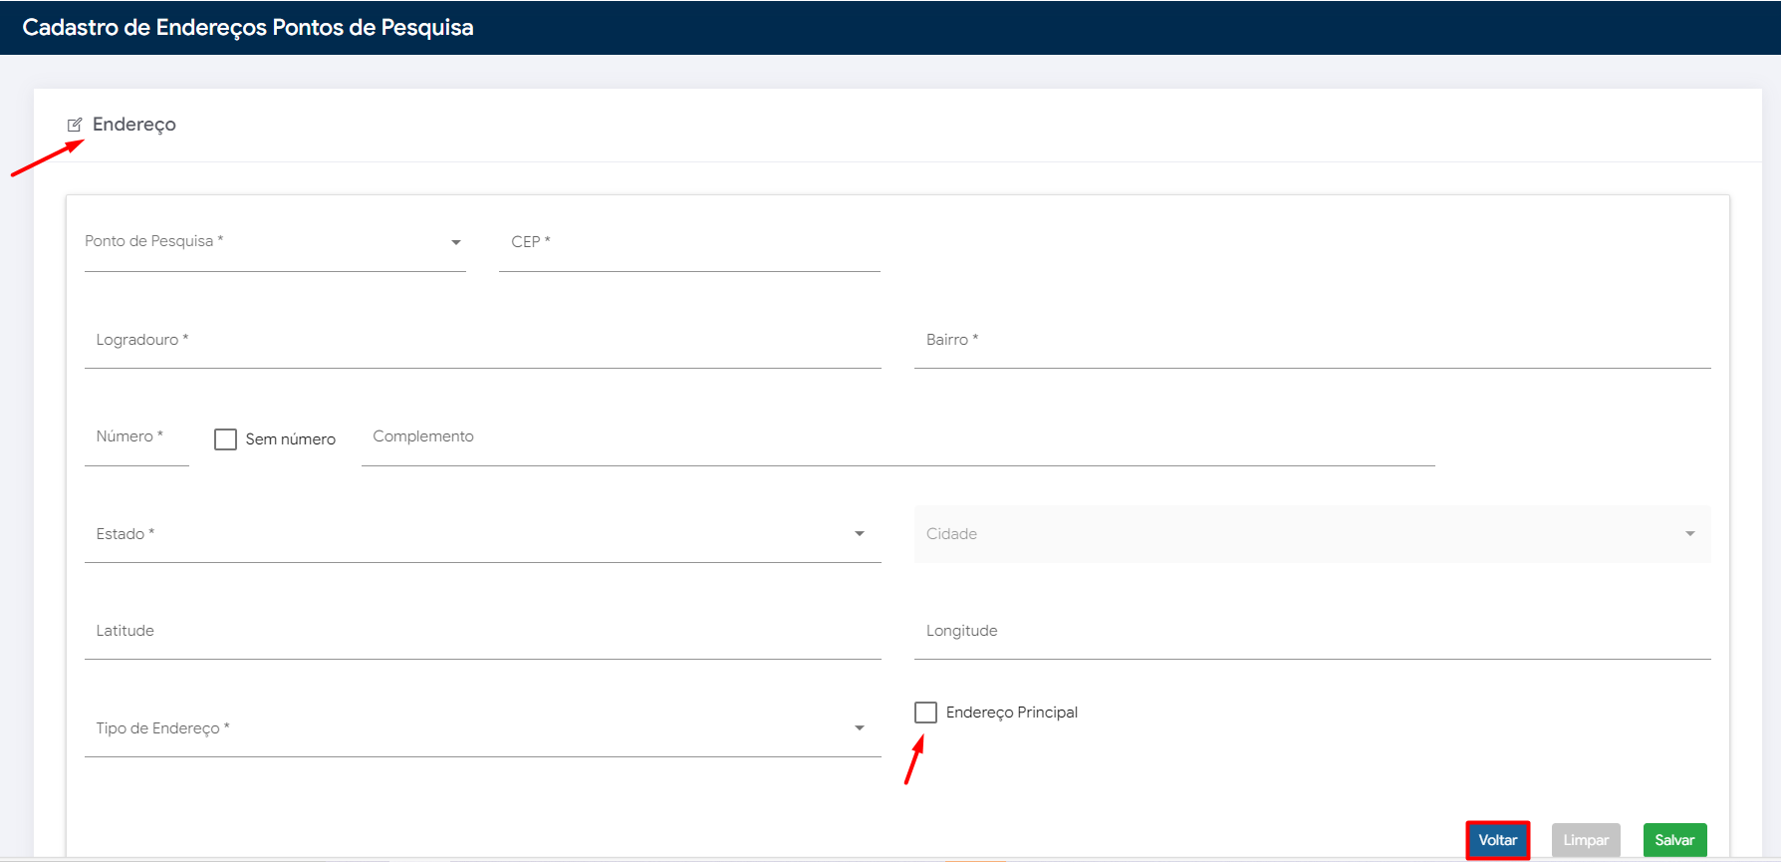Click the Complemento text field
1781x862 pixels.
[898, 437]
